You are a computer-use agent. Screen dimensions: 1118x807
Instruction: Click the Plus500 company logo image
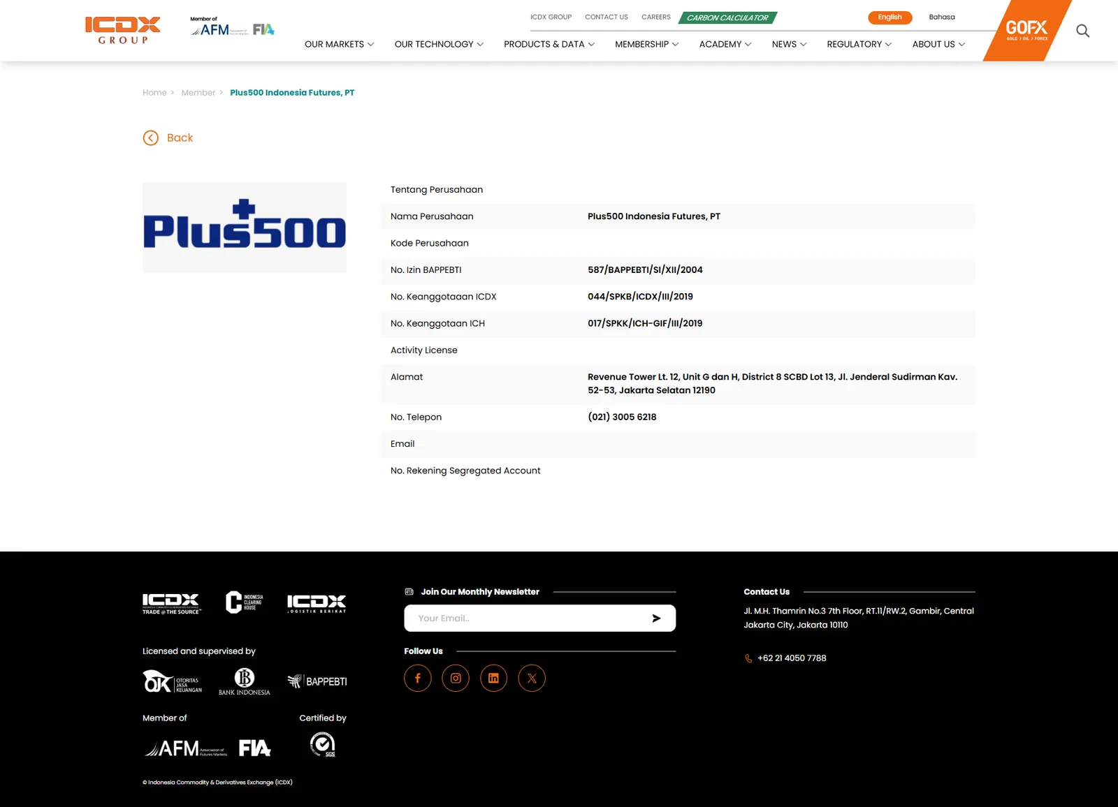tap(245, 228)
